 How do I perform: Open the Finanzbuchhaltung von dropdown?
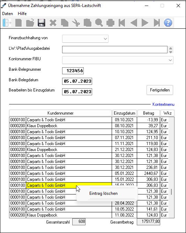click(85, 39)
